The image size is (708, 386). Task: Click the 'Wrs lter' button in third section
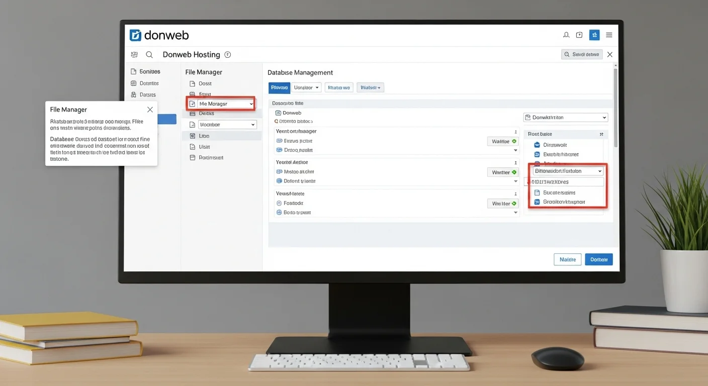pyautogui.click(x=503, y=204)
